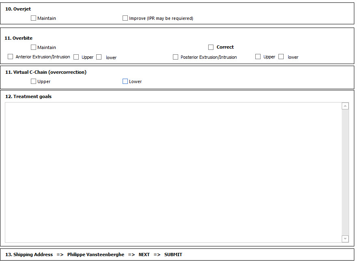360x261 pixels.
Task: Click the Treatment goals scroll up arrow
Action: coord(345,106)
